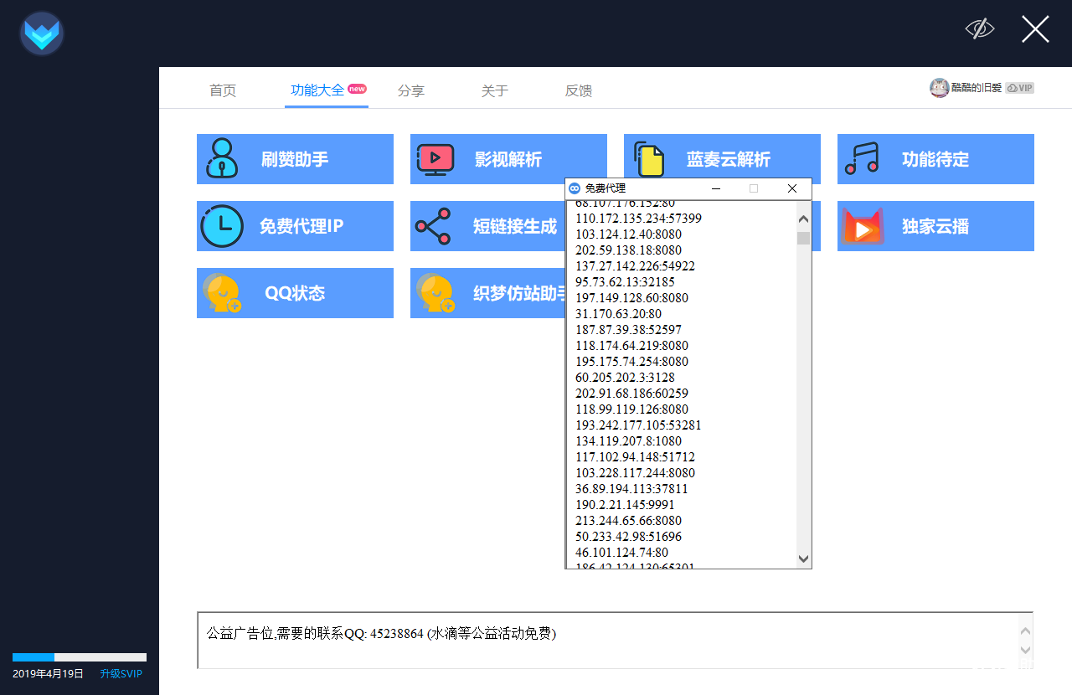Click scroll up arrow in ad box
This screenshot has height=695, width=1072.
[1026, 630]
